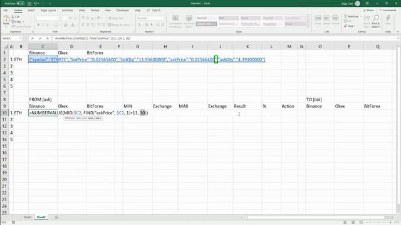Open the Sheet1 worksheet tab
Screen dimensions: 401x225
[28, 217]
